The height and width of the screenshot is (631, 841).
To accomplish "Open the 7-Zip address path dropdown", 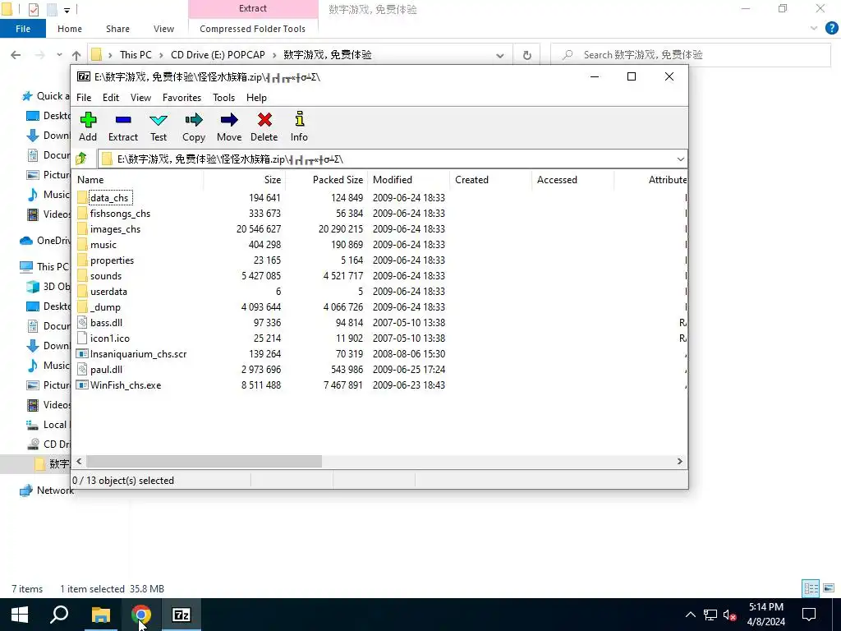I will (680, 159).
